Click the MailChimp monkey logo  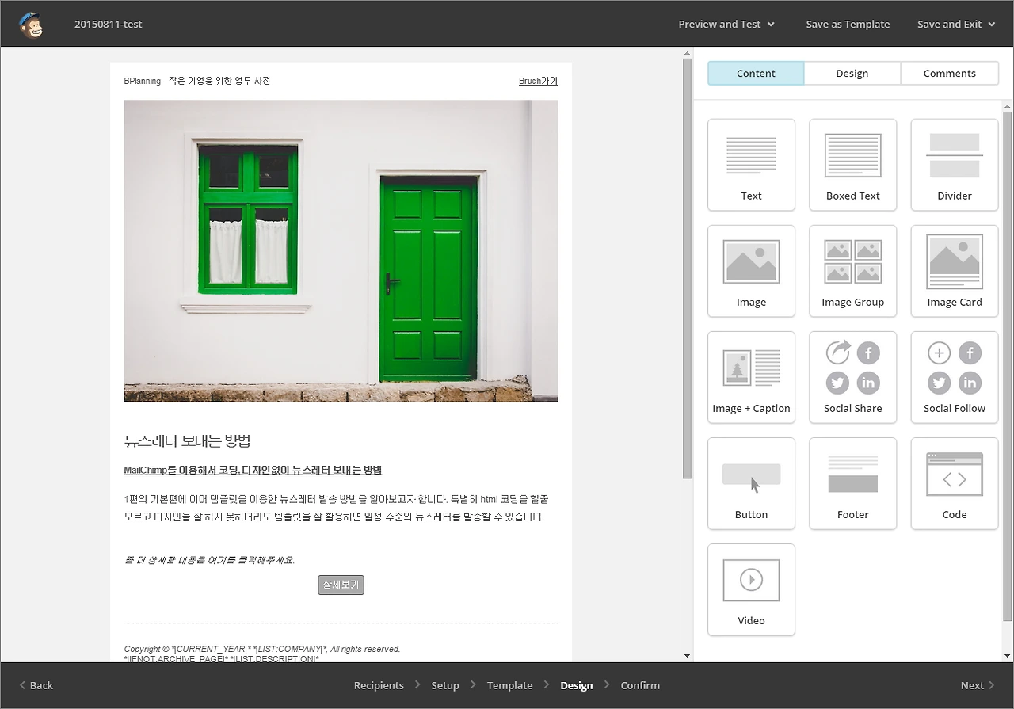pyautogui.click(x=32, y=25)
